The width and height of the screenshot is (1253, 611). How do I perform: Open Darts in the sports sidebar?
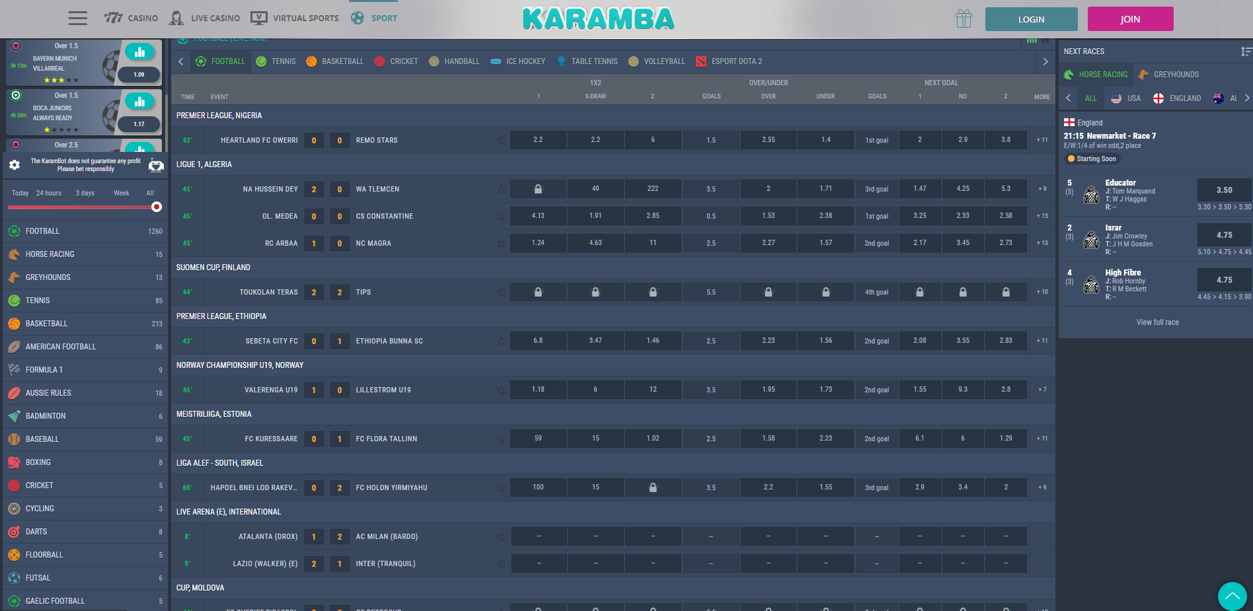coord(85,532)
